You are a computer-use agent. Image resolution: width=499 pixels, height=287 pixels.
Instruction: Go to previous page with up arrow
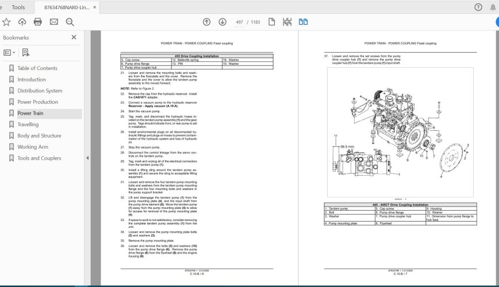pos(206,22)
